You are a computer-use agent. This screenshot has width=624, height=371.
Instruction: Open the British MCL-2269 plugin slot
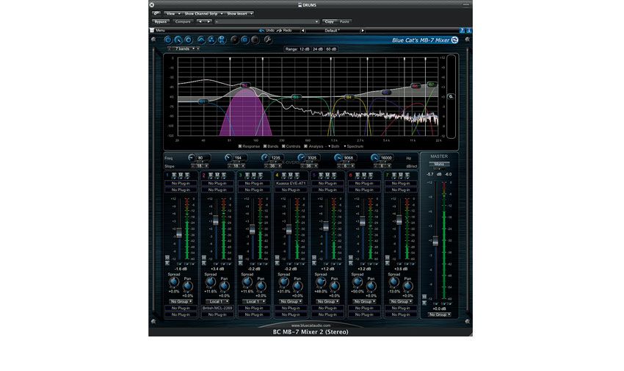217,308
